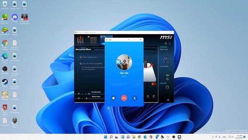Select the Digital output port icon
Image resolution: width=248 pixels, height=140 pixels.
167,87
